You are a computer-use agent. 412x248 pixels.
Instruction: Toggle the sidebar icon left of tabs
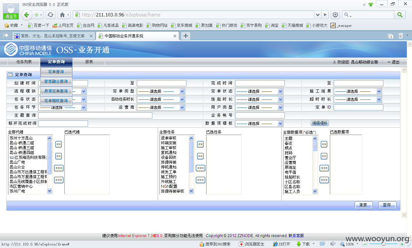(6, 35)
